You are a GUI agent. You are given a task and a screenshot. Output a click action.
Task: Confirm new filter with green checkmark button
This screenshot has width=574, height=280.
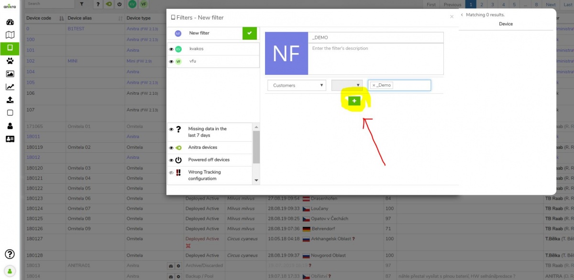[249, 33]
